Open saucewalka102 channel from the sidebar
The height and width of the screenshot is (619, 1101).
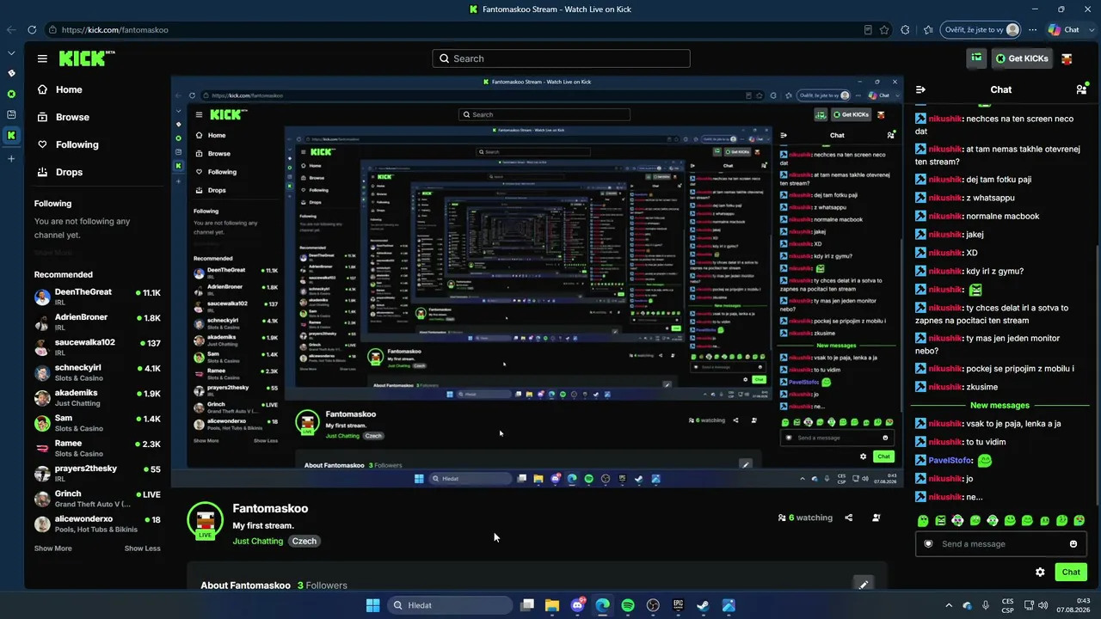(x=97, y=347)
